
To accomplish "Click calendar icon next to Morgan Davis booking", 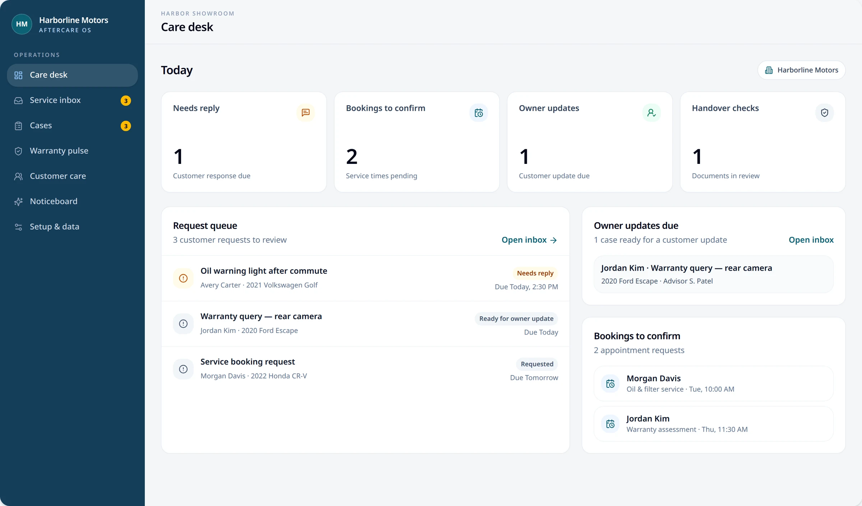I will pos(610,384).
